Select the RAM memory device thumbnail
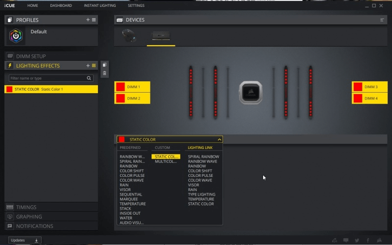 161,36
